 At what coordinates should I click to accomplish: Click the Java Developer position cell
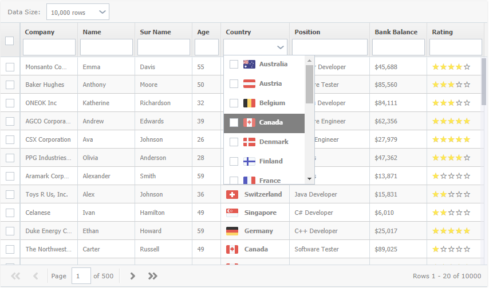tap(329, 194)
